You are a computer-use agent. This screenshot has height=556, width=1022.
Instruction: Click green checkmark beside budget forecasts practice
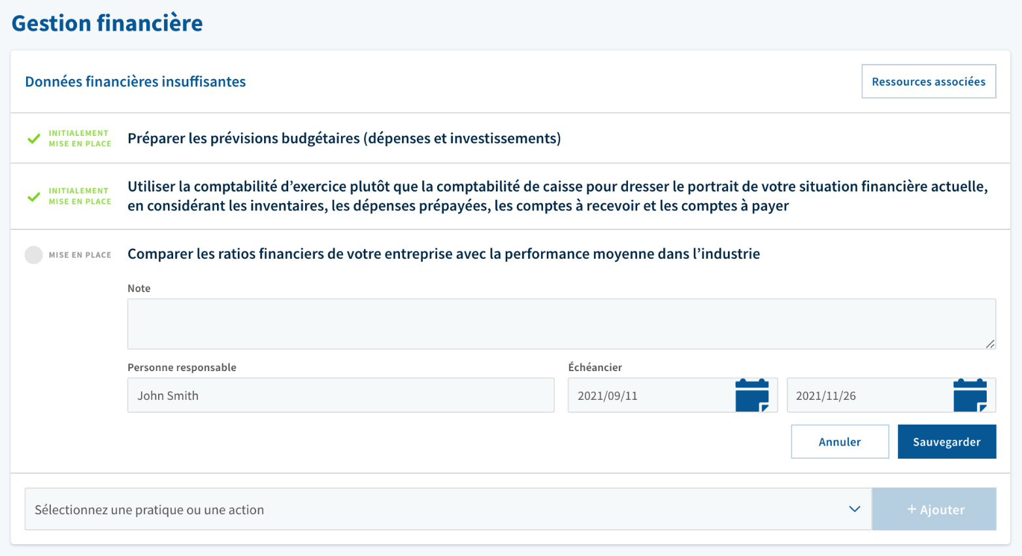[34, 139]
